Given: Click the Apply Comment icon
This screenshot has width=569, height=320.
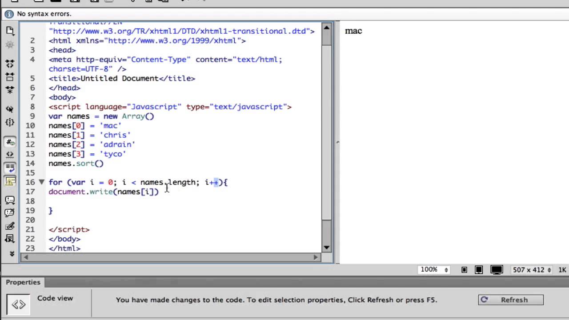Looking at the screenshot, I should click(10, 200).
